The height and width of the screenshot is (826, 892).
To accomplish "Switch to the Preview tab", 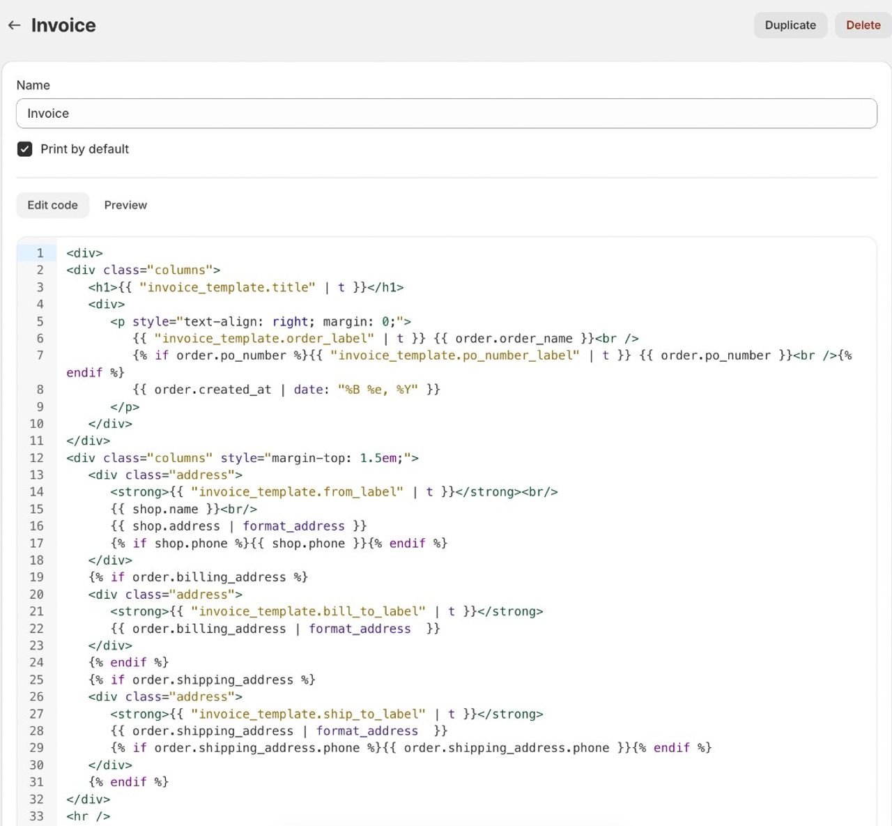I will pyautogui.click(x=125, y=205).
